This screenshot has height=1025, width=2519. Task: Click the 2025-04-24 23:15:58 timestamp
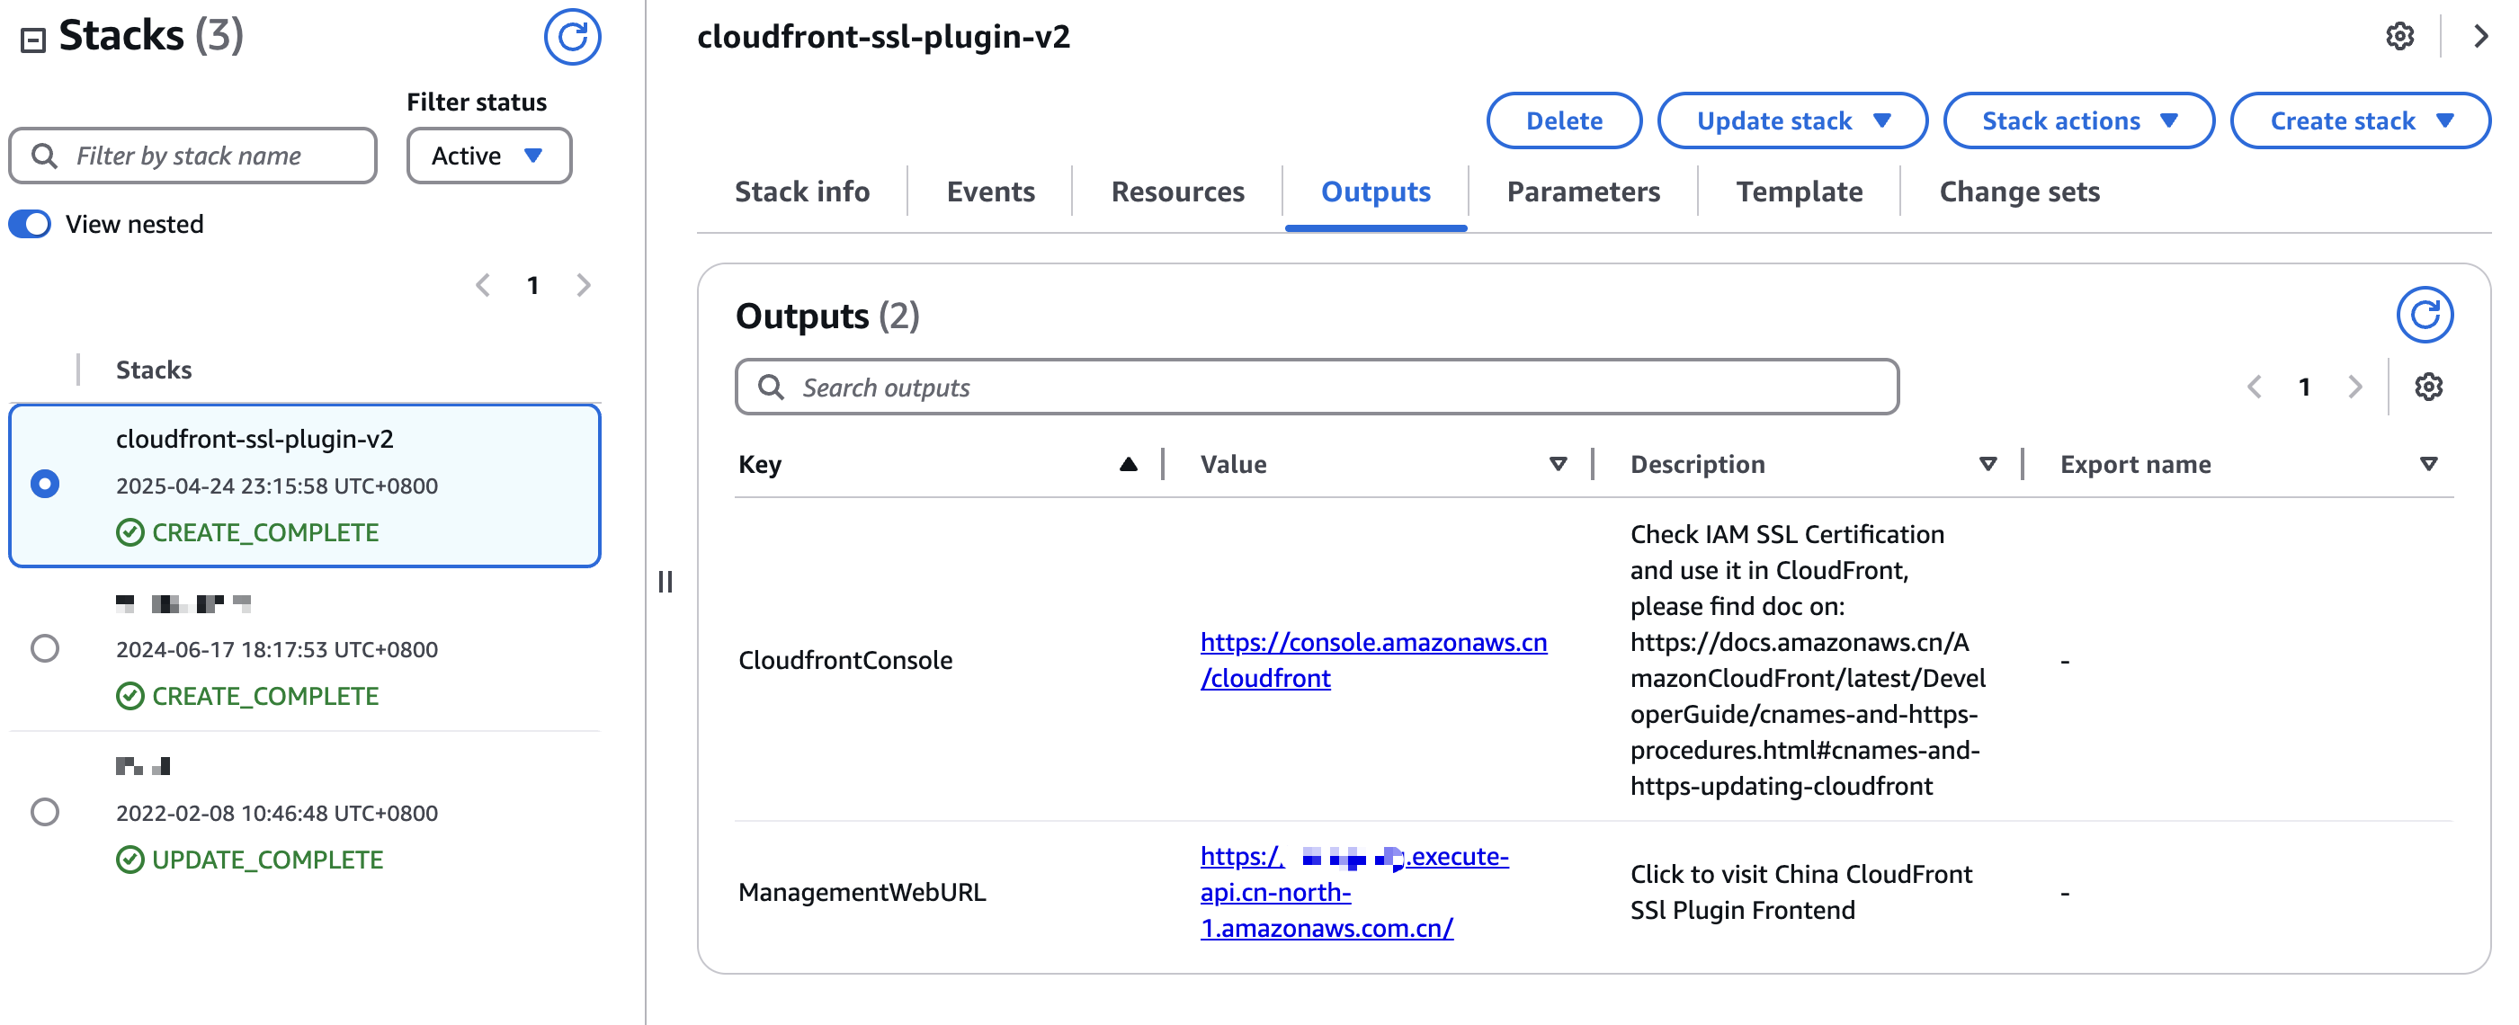click(x=277, y=486)
